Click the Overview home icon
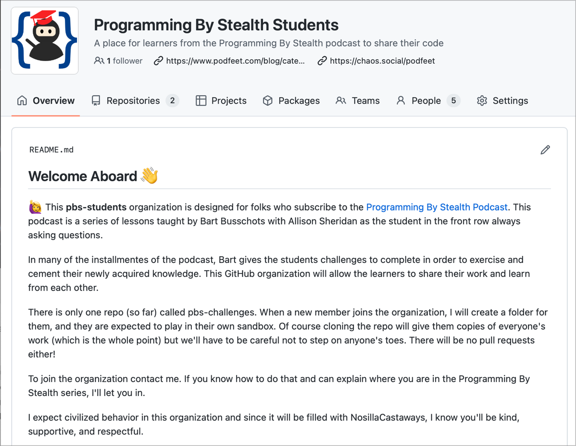The height and width of the screenshot is (446, 576). [x=22, y=100]
